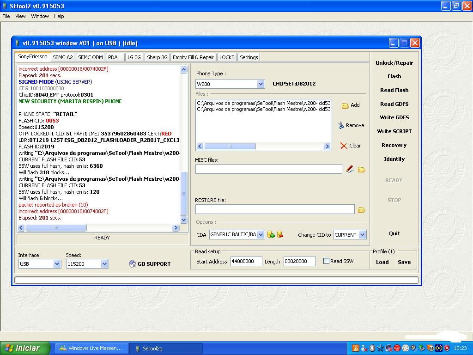
Task: Open the Phone Type W200 dropdown
Action: 261,84
